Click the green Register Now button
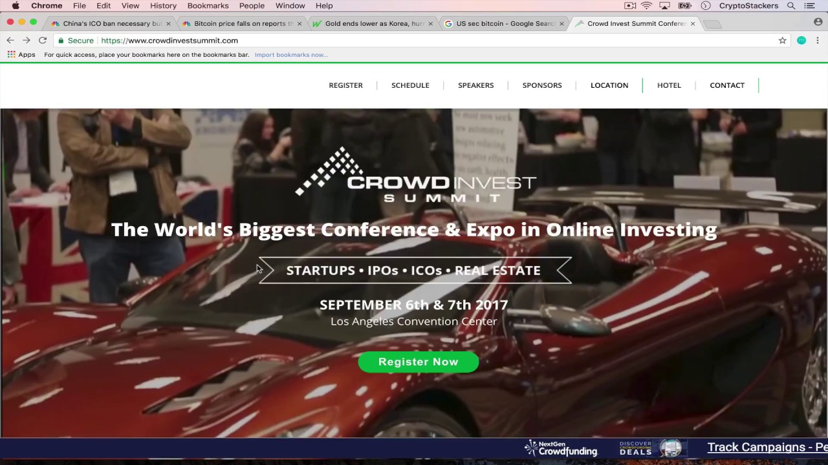Viewport: 828px width, 465px height. click(419, 362)
